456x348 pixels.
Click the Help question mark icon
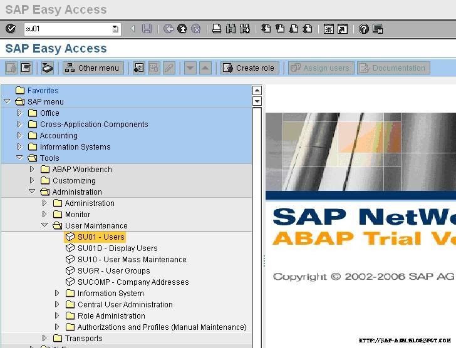coord(363,29)
